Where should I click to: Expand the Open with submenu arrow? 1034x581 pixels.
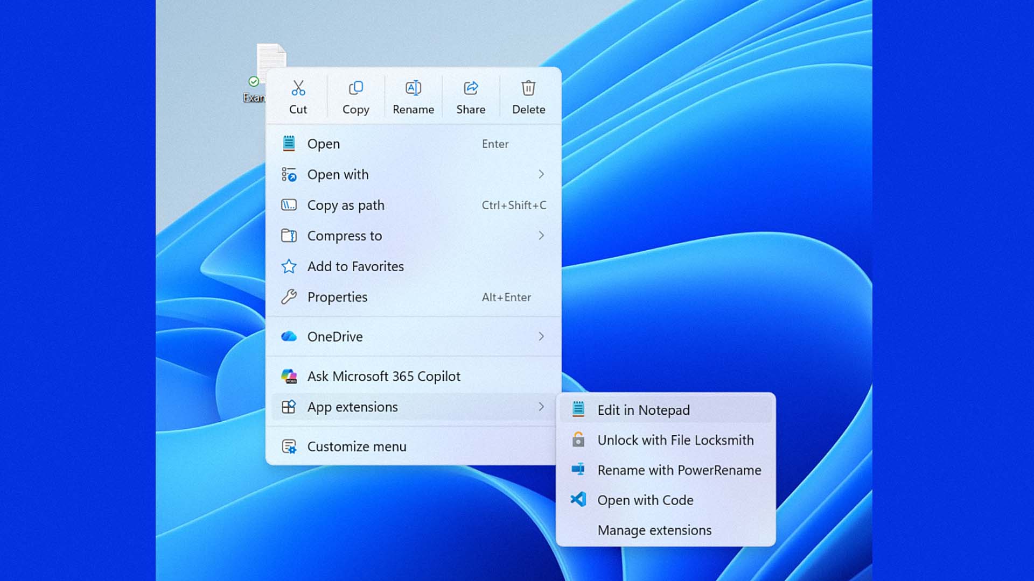click(x=541, y=174)
